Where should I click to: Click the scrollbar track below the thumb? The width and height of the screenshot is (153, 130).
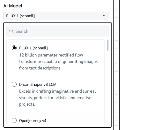point(108,87)
